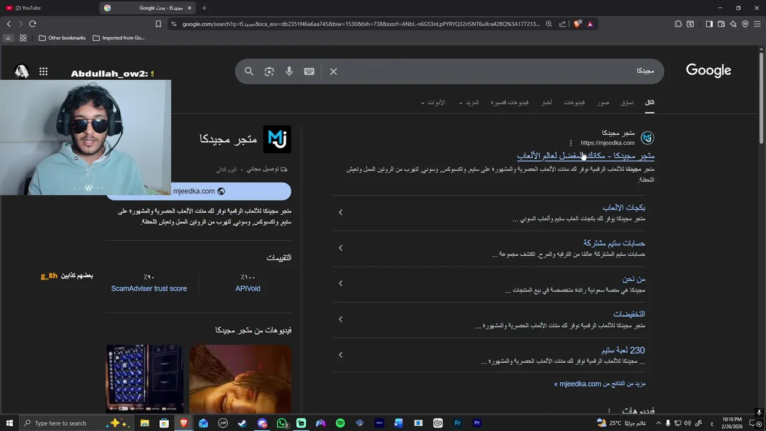766x431 pixels.
Task: Open Steam from taskbar
Action: point(242,423)
